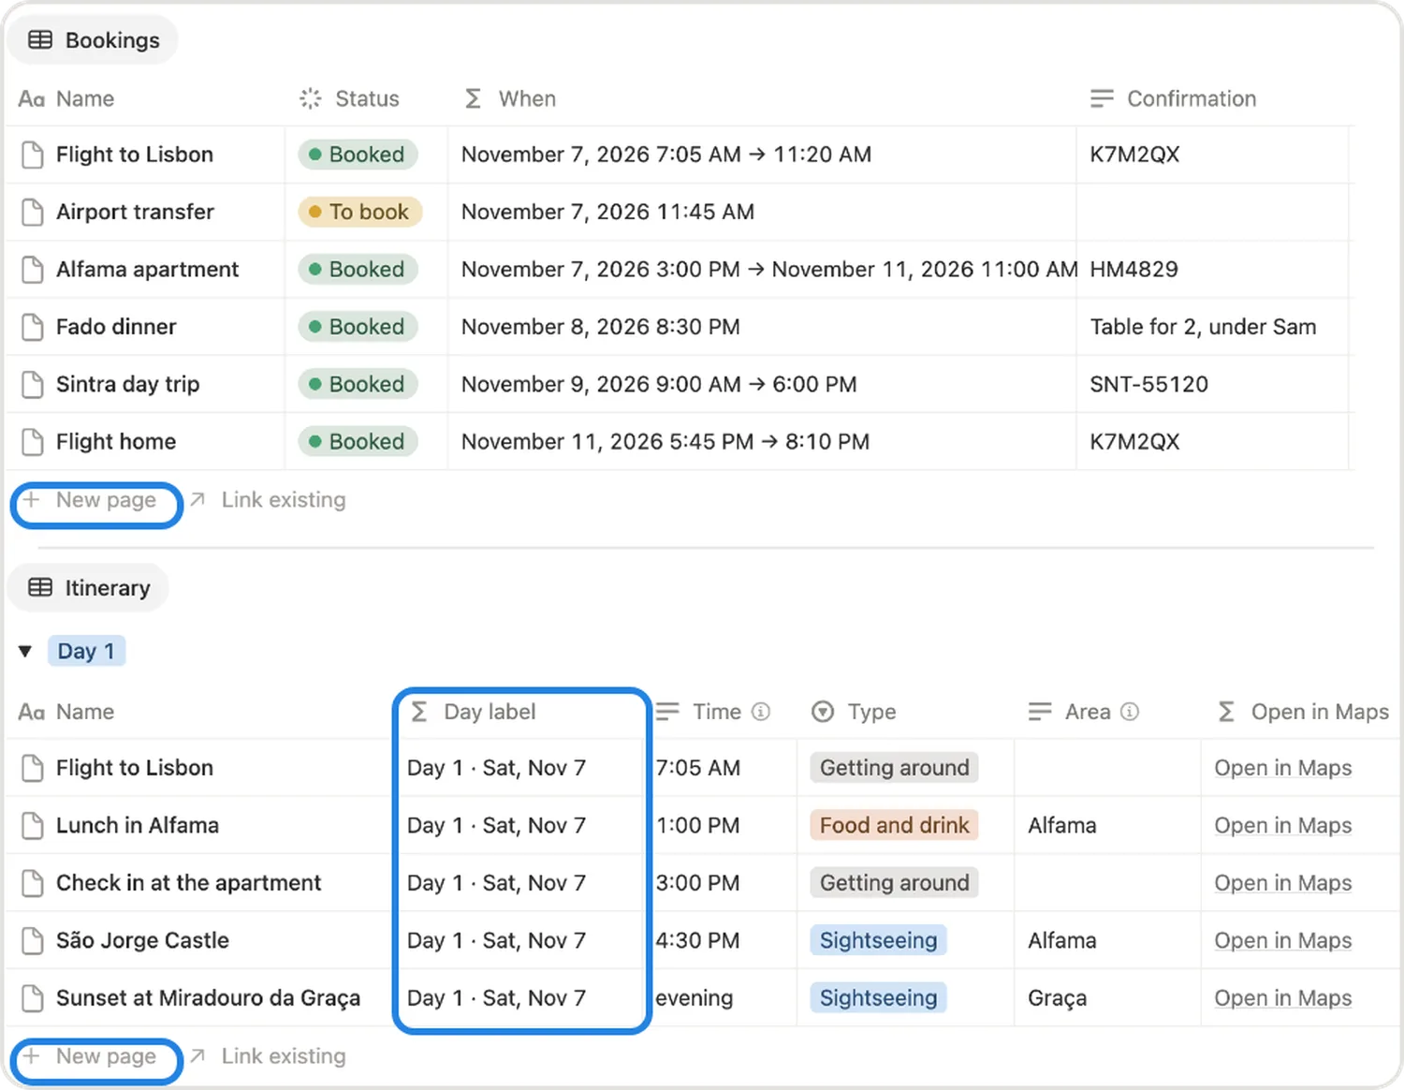
Task: Click Booked status for Fado dinner
Action: pyautogui.click(x=358, y=327)
